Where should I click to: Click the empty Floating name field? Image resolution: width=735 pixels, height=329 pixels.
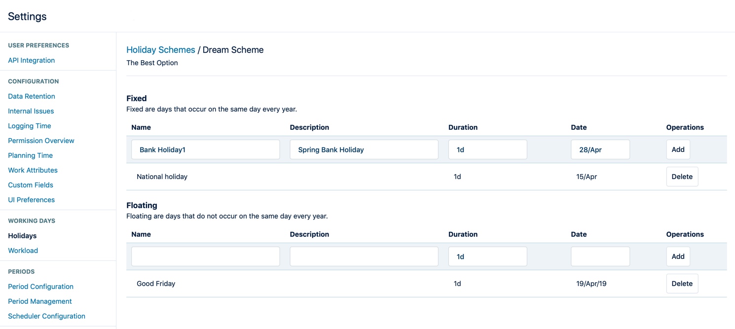click(205, 256)
